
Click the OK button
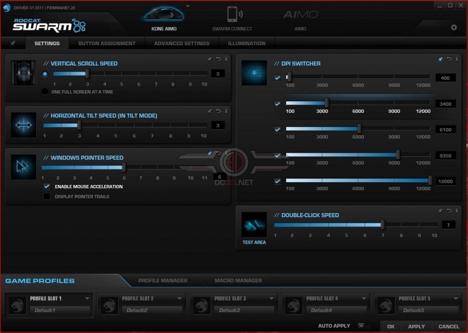pyautogui.click(x=391, y=327)
